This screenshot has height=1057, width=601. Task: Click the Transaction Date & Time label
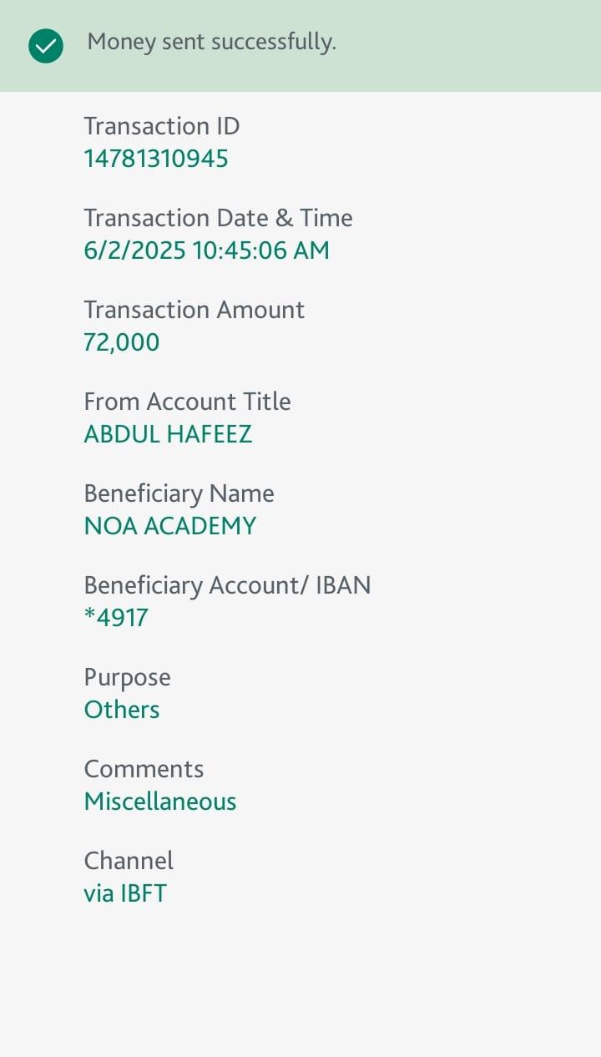tap(218, 218)
